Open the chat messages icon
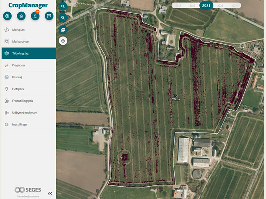This screenshot has height=199, width=266. point(49,16)
